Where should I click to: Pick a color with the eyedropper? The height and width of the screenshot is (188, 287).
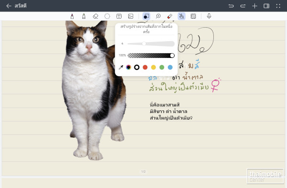[x=121, y=67]
